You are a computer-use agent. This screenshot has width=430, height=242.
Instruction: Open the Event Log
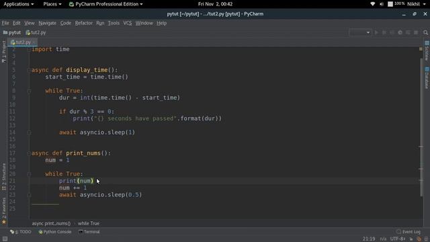tap(408, 232)
